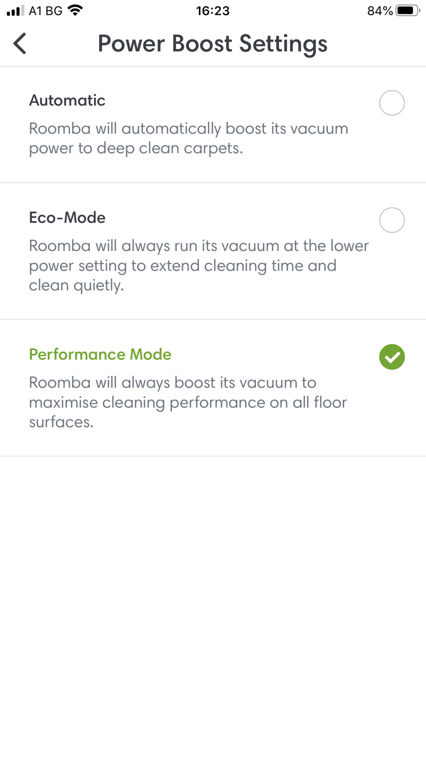
Task: Tap the Performance Mode description text
Action: 188,402
